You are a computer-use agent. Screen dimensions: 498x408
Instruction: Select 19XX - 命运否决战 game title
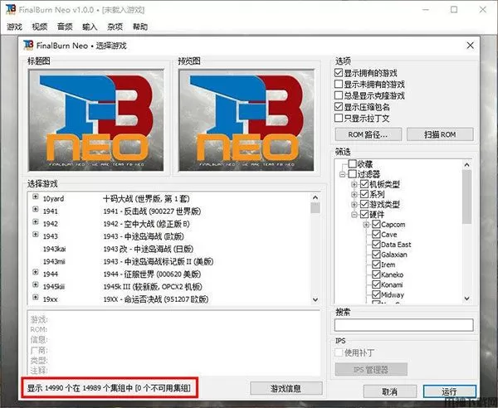pyautogui.click(x=156, y=299)
